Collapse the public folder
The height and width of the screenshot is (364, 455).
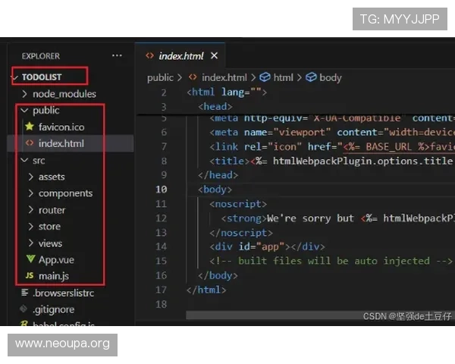pos(25,111)
